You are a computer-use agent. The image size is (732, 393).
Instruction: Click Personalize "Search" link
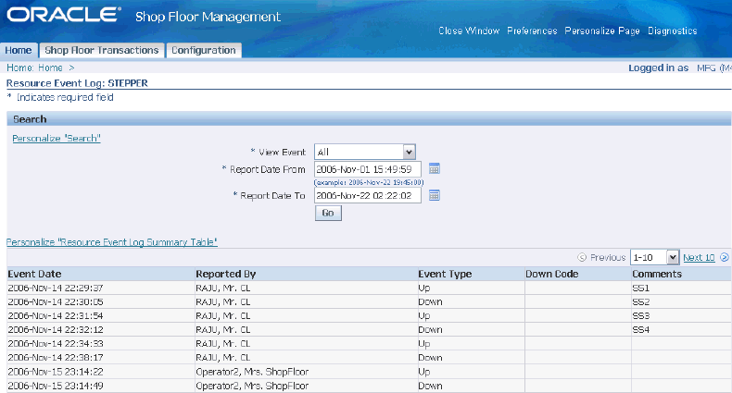57,139
